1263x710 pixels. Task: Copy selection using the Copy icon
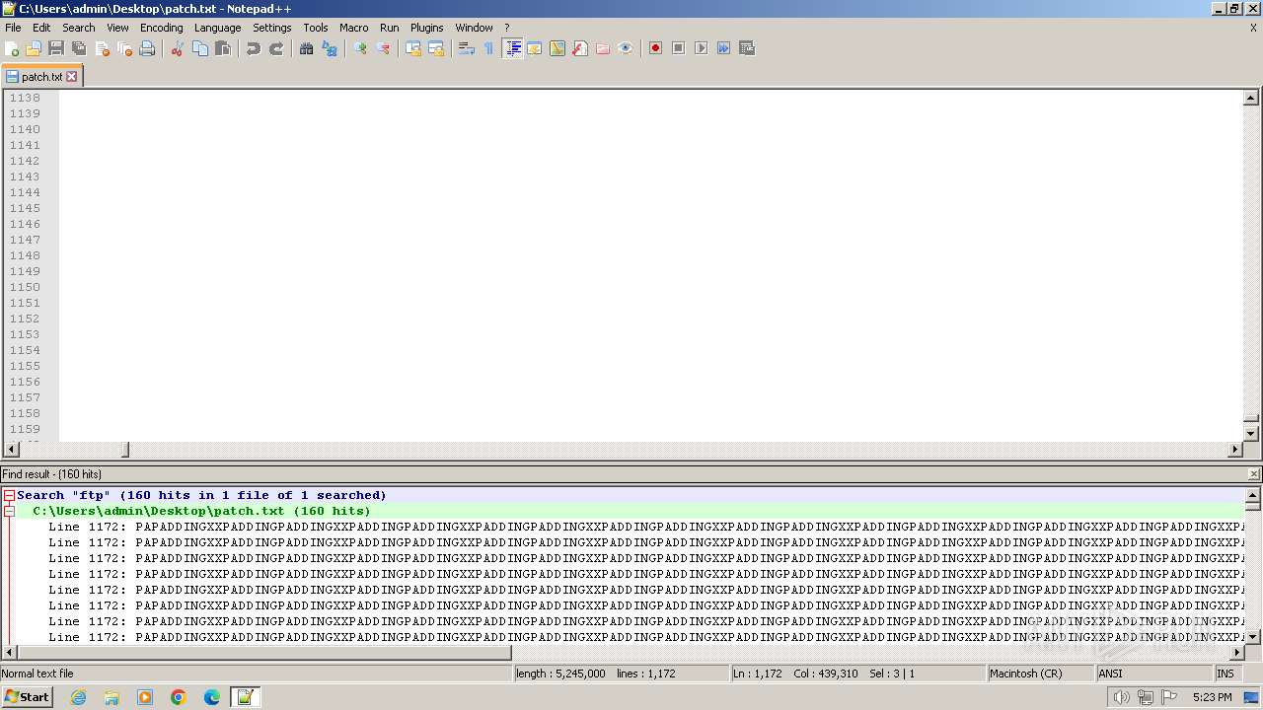pos(200,48)
